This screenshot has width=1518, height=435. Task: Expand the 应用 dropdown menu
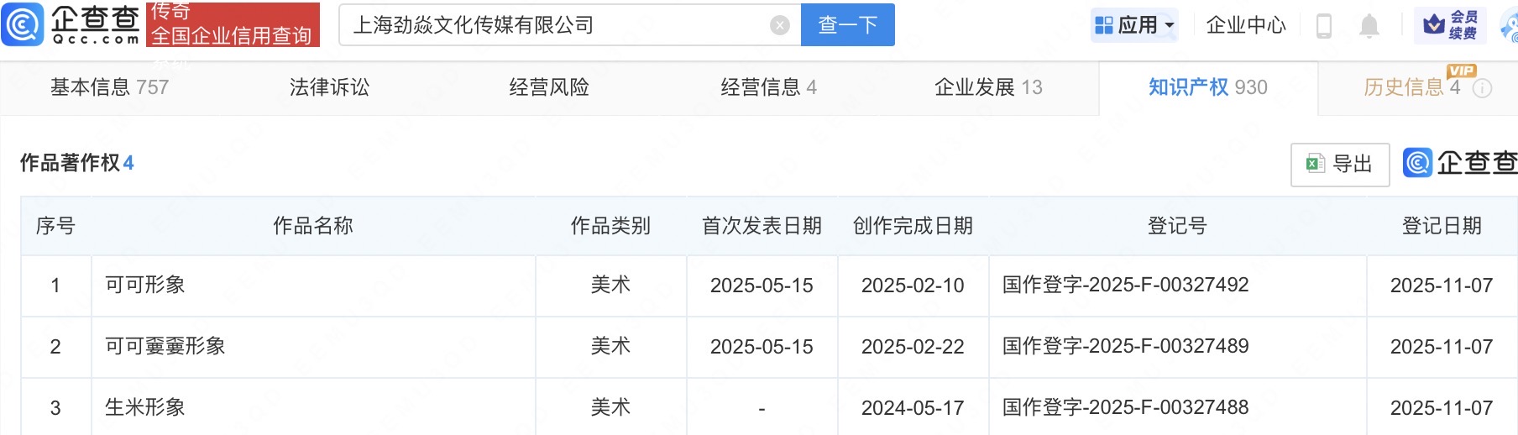click(1135, 25)
